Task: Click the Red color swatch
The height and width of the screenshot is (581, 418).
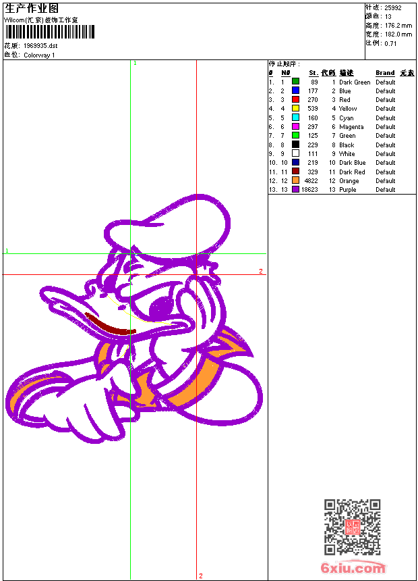Action: 295,99
